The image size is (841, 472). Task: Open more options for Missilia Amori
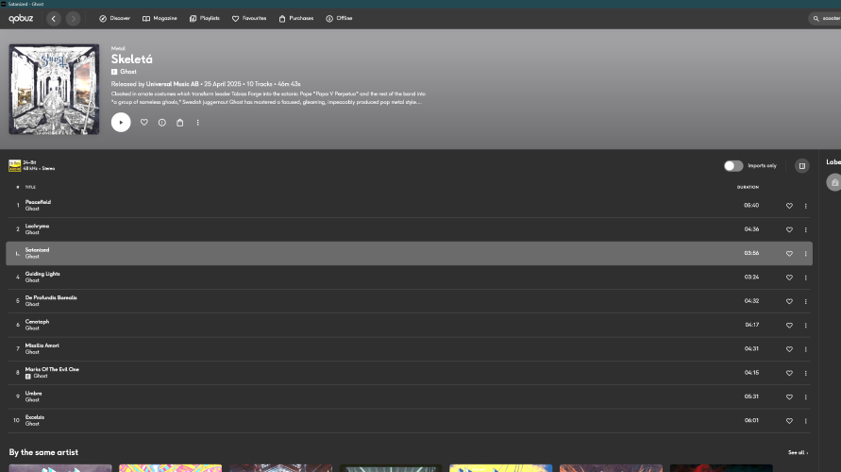[805, 348]
